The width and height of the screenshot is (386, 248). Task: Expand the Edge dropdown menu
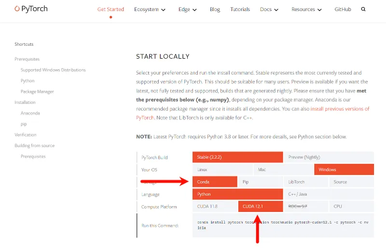(187, 9)
